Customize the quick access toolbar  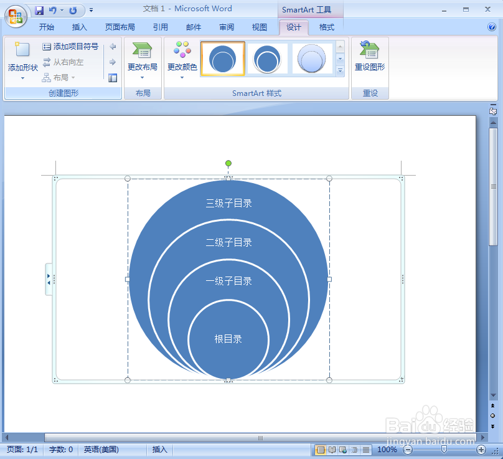[91, 10]
